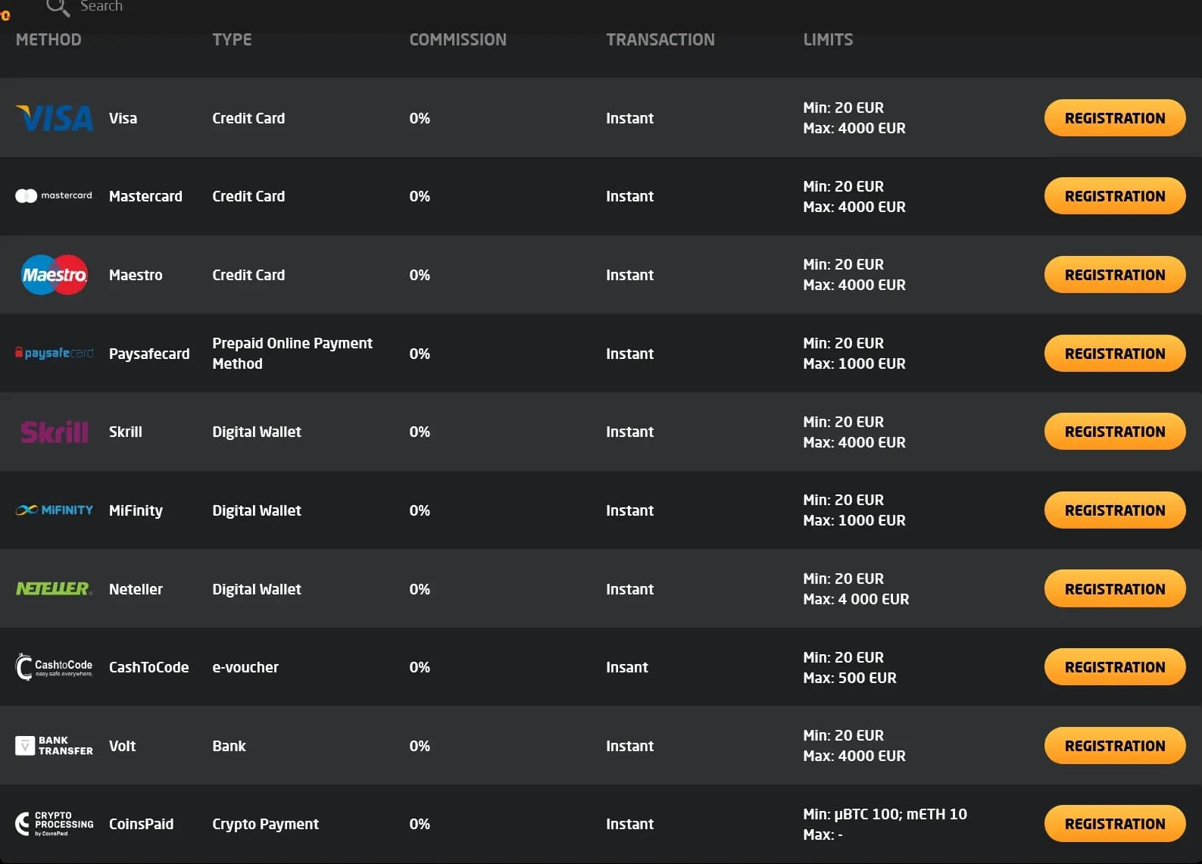Click the search magnifier icon
This screenshot has height=864, width=1202.
point(58,7)
